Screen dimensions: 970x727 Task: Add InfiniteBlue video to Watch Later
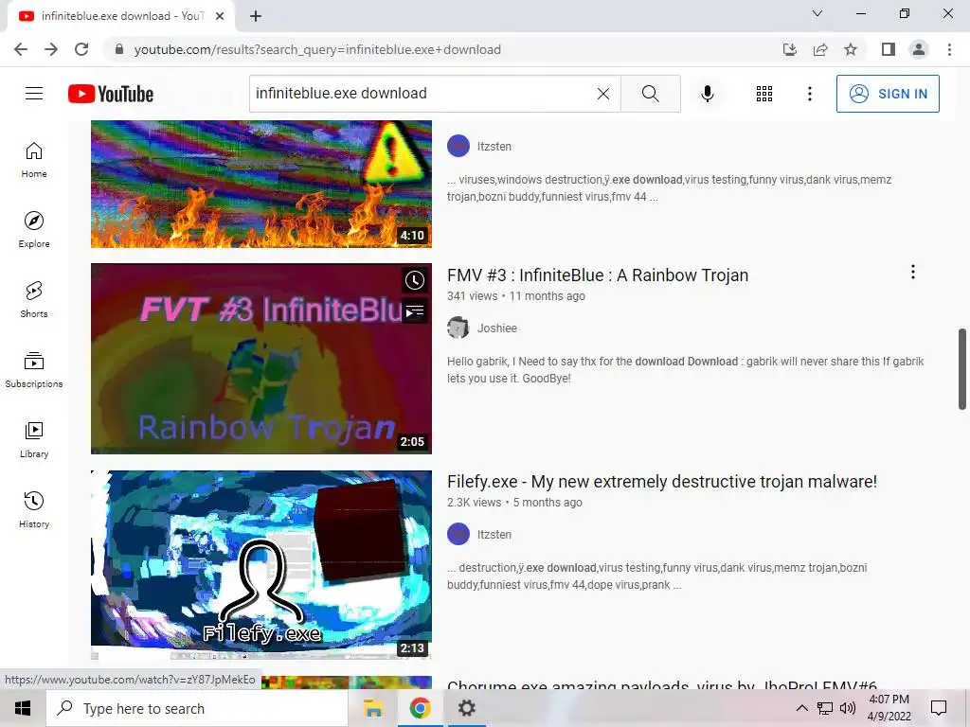click(x=415, y=280)
